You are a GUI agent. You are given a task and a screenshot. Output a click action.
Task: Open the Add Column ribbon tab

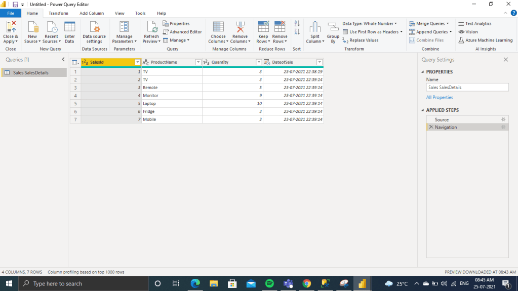pos(92,13)
